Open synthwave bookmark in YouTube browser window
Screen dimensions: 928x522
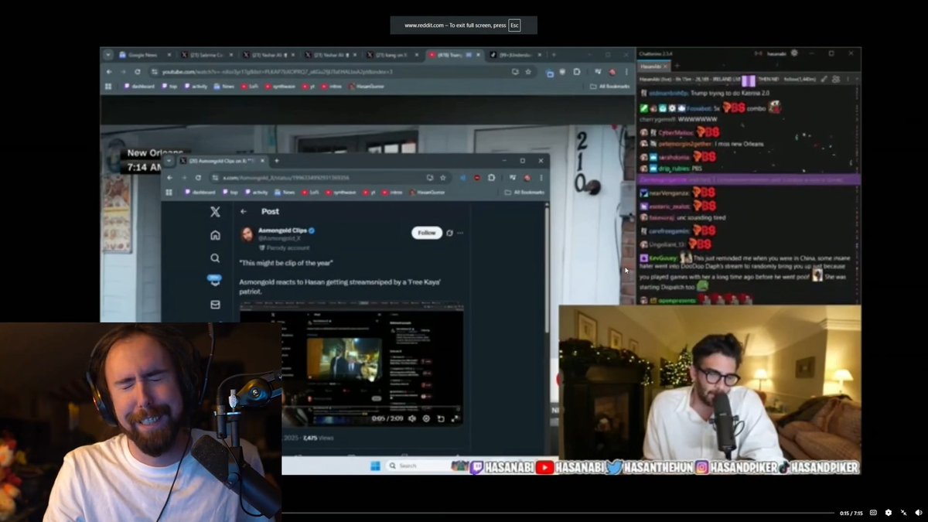(281, 86)
